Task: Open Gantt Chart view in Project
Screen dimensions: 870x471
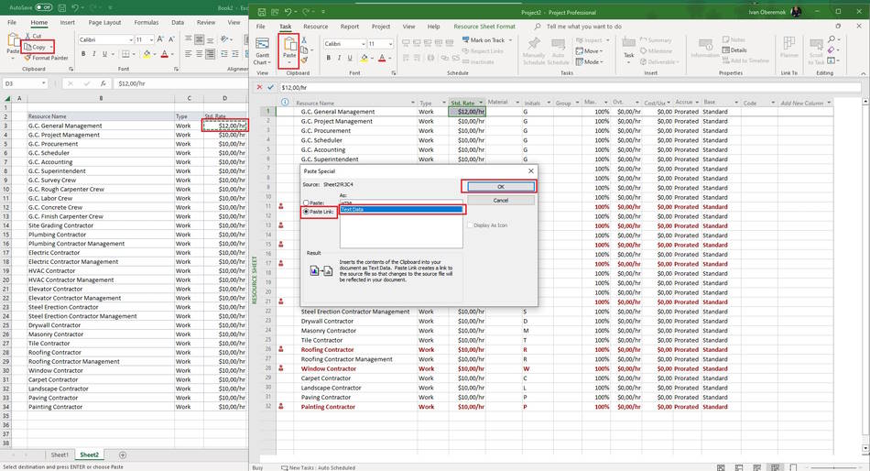Action: click(x=262, y=51)
